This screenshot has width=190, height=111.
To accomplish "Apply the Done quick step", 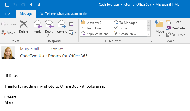I will [x=120, y=28].
